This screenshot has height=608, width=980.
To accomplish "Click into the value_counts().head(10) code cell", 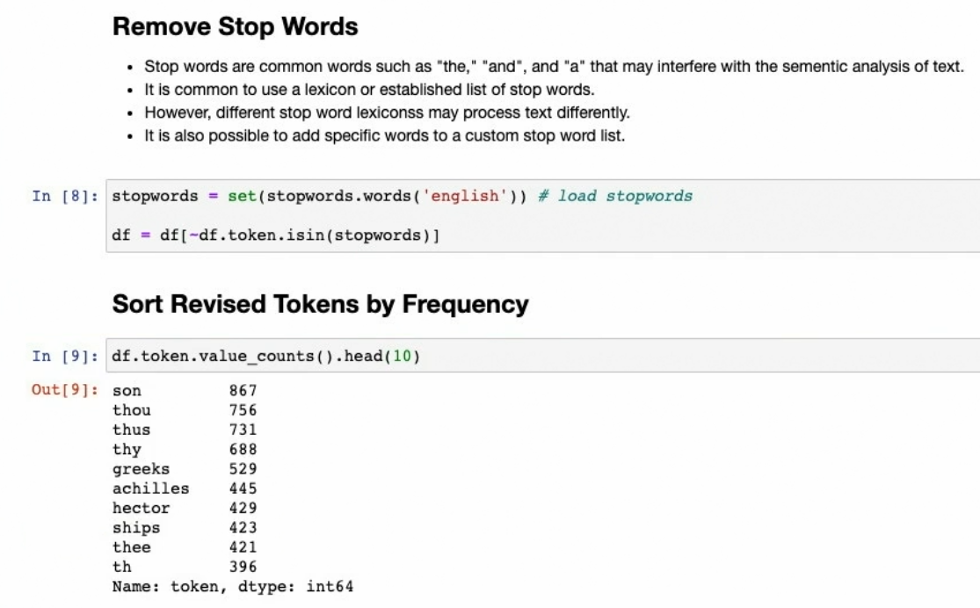I will pos(265,356).
